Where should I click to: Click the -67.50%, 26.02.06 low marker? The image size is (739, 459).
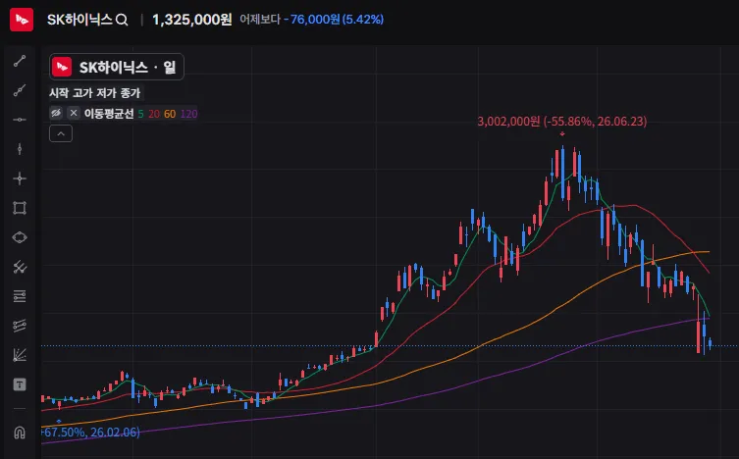pos(91,433)
